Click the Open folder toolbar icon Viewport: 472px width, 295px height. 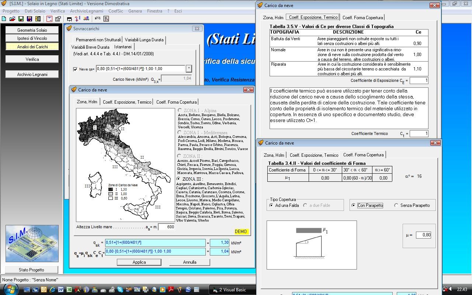(x=13, y=18)
